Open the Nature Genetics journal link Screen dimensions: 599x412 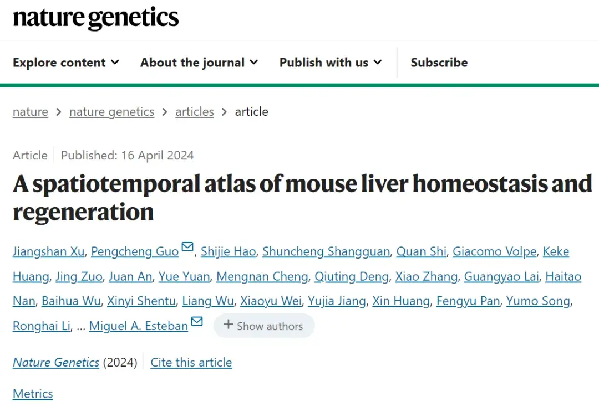click(56, 363)
